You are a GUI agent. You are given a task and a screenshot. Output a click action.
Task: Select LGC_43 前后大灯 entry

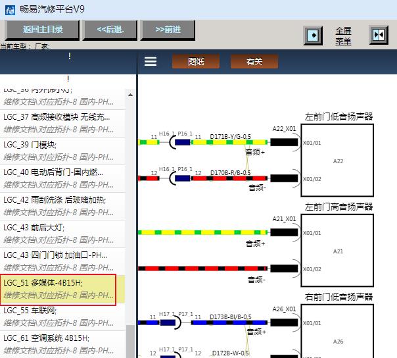[62, 234]
